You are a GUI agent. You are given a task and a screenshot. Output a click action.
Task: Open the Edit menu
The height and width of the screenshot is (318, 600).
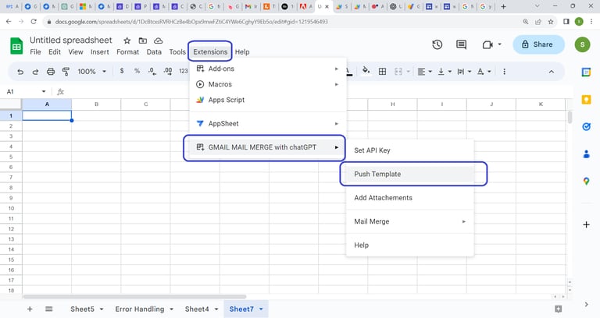55,52
